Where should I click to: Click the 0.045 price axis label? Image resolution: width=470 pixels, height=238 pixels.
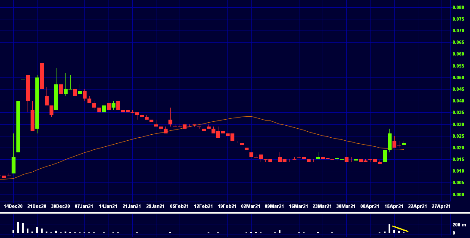click(x=458, y=89)
